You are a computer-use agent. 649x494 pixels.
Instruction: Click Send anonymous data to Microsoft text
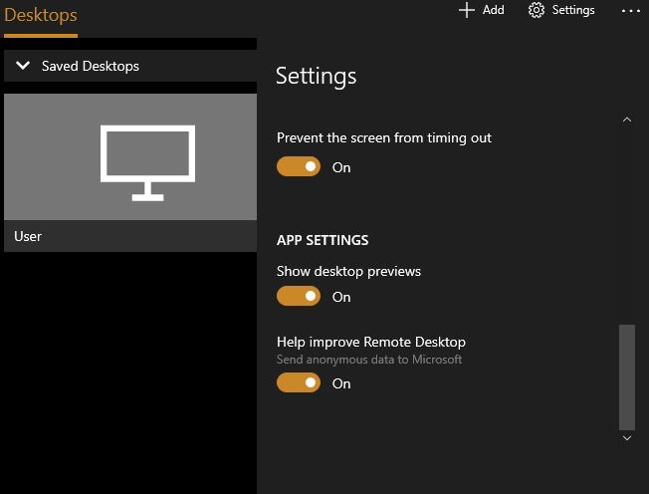(369, 360)
